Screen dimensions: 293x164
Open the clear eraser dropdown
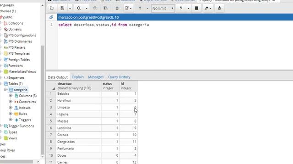(207, 8)
